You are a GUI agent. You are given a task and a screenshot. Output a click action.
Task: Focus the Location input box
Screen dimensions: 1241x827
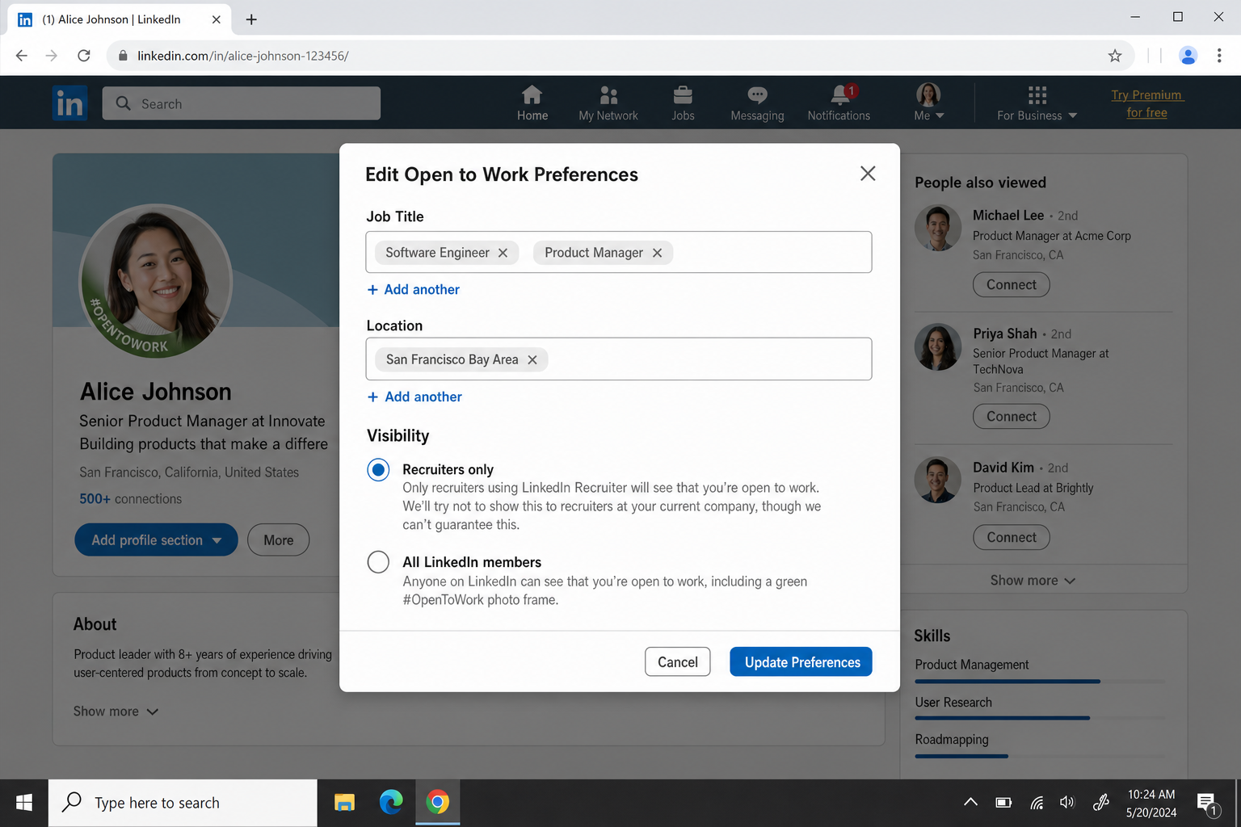[619, 359]
